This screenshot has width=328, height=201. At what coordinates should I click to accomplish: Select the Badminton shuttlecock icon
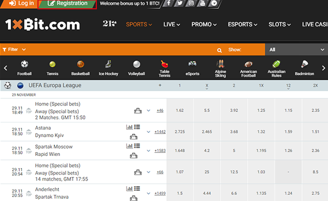(304, 64)
